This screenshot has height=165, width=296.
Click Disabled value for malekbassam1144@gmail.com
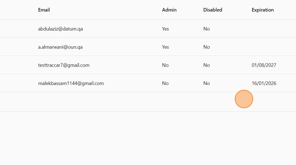pos(207,83)
